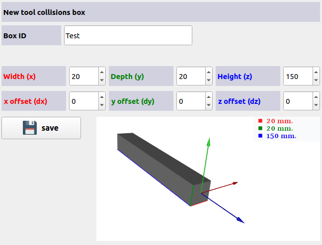This screenshot has width=322, height=245.
Task: Increase the y offset (dy) value
Action: click(x=209, y=97)
